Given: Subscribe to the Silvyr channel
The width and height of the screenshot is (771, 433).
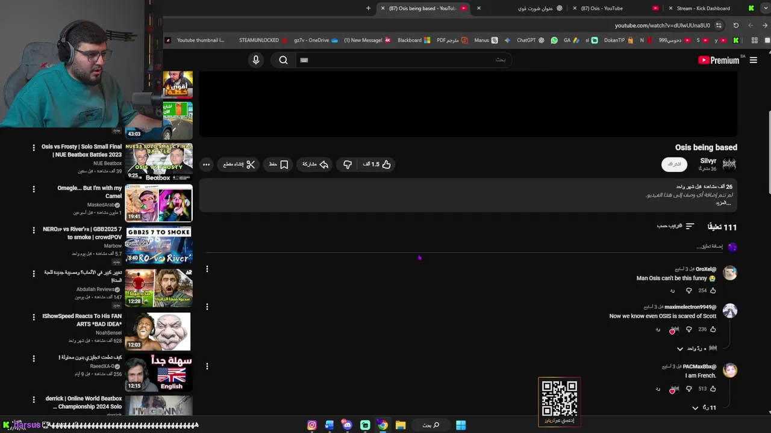Looking at the screenshot, I should click(674, 164).
